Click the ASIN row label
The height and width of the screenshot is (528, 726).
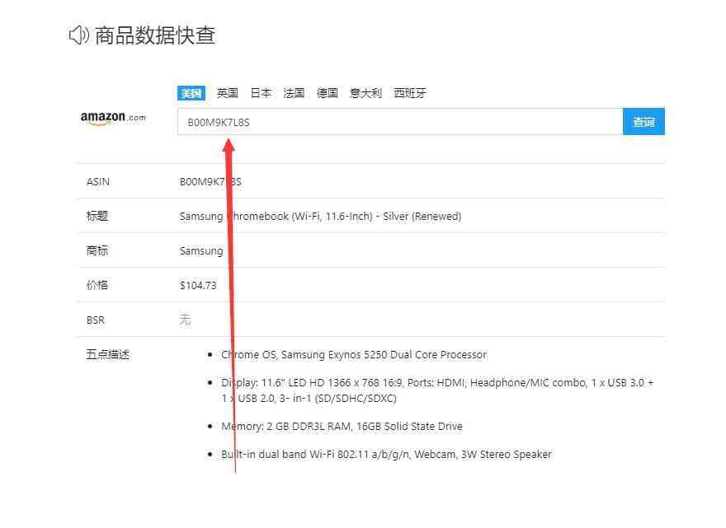98,182
